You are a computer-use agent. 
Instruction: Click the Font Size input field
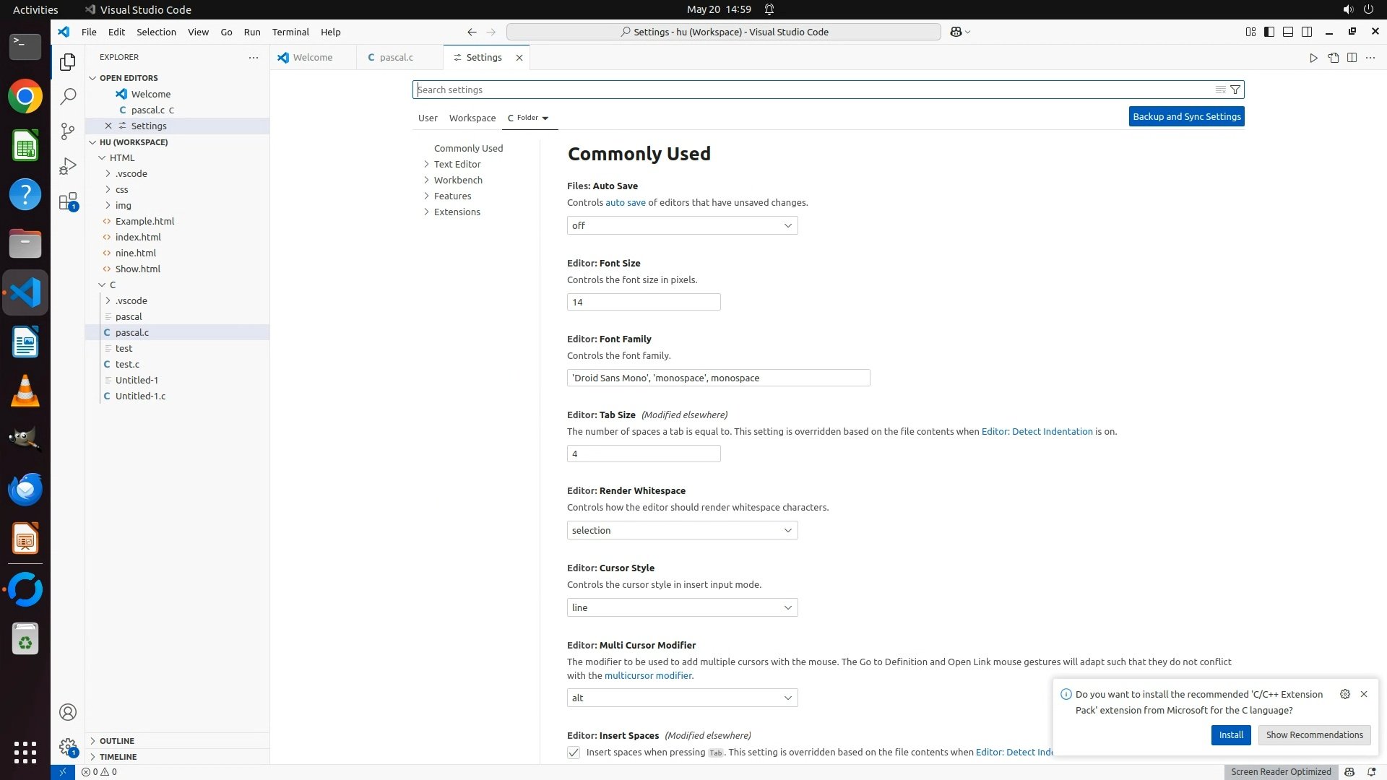(x=643, y=303)
